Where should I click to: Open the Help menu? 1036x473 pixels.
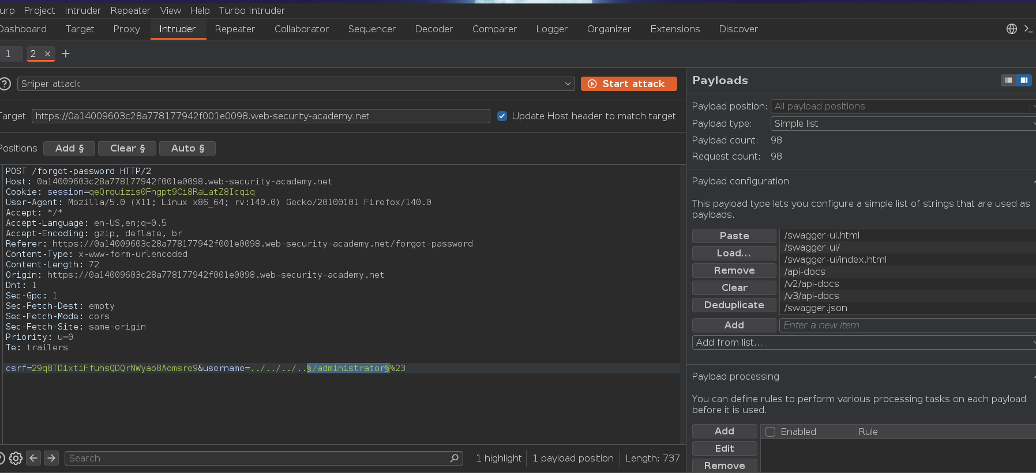(200, 10)
